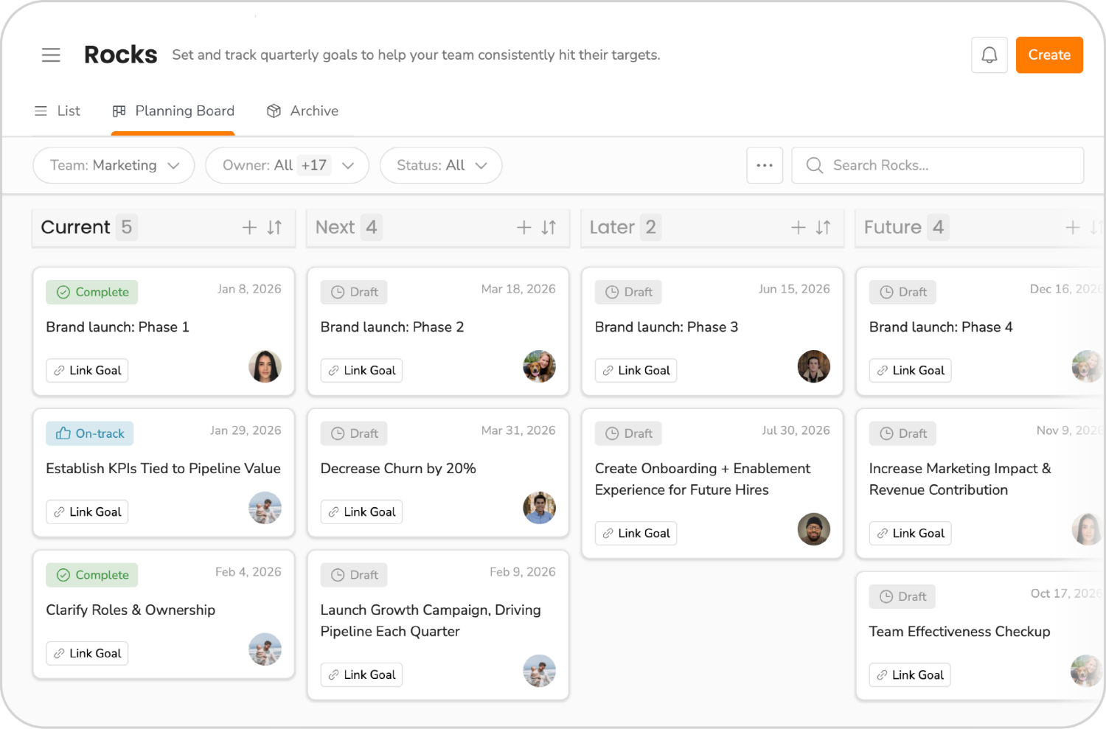Open the more options ellipsis in the filter bar
The height and width of the screenshot is (729, 1106).
tap(764, 165)
